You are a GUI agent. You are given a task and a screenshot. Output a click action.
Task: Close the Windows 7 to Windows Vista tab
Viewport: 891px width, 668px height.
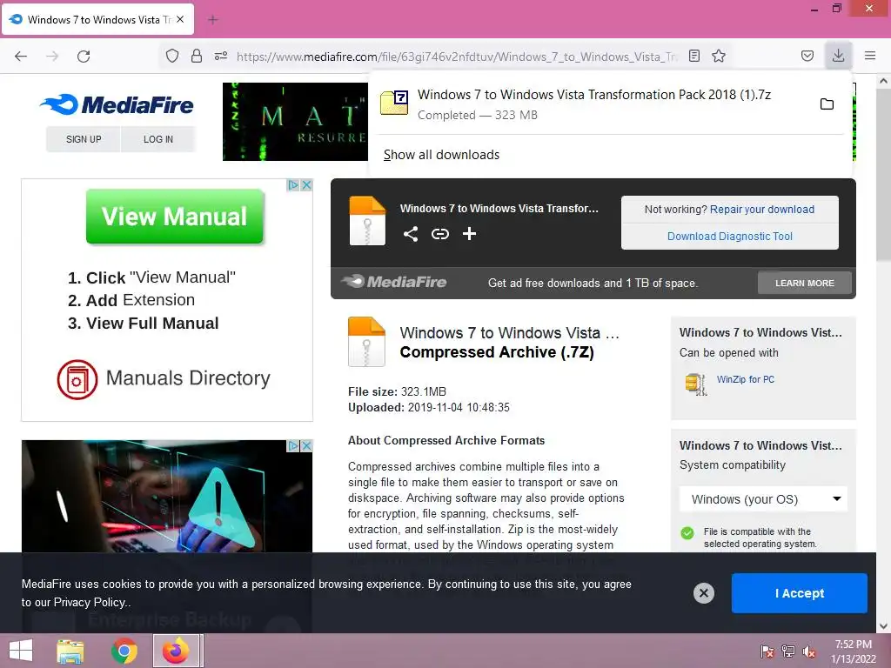[x=180, y=19]
